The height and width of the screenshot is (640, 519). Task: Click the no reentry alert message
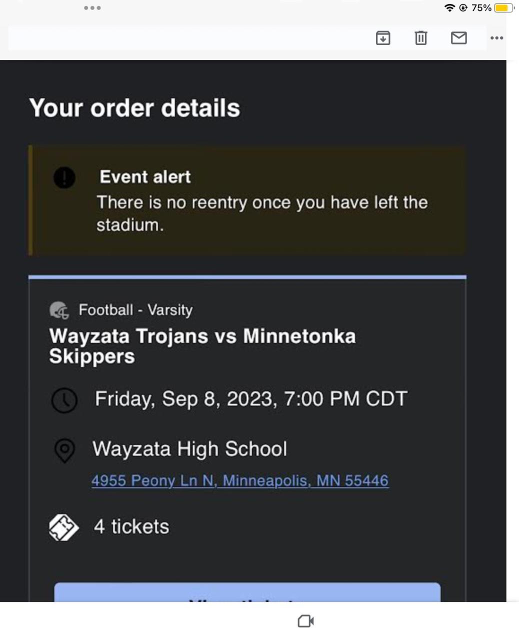pyautogui.click(x=261, y=213)
